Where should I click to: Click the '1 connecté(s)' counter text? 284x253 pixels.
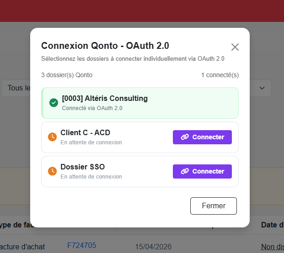pyautogui.click(x=220, y=75)
